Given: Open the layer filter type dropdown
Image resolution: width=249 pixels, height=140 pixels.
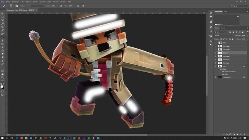Looking at the screenshot, I should pyautogui.click(x=220, y=32).
